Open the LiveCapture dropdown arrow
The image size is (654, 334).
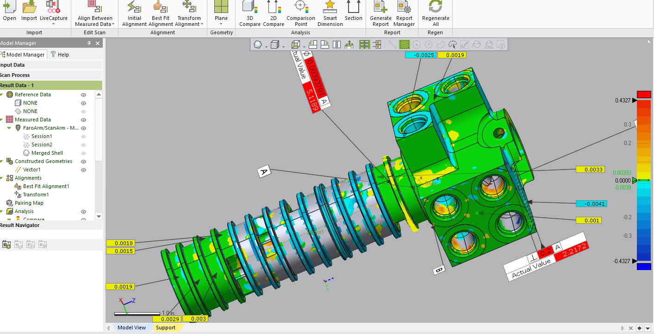pos(53,24)
